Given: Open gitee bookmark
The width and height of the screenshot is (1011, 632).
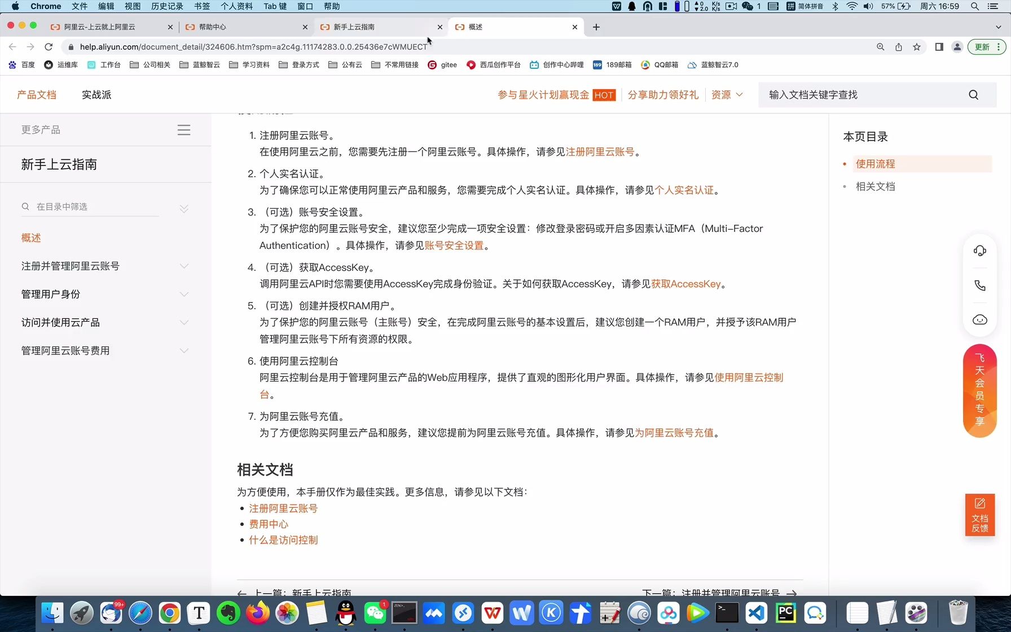Looking at the screenshot, I should (442, 65).
